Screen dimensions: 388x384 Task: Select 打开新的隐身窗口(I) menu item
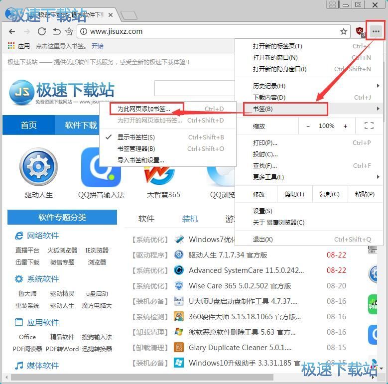309,69
